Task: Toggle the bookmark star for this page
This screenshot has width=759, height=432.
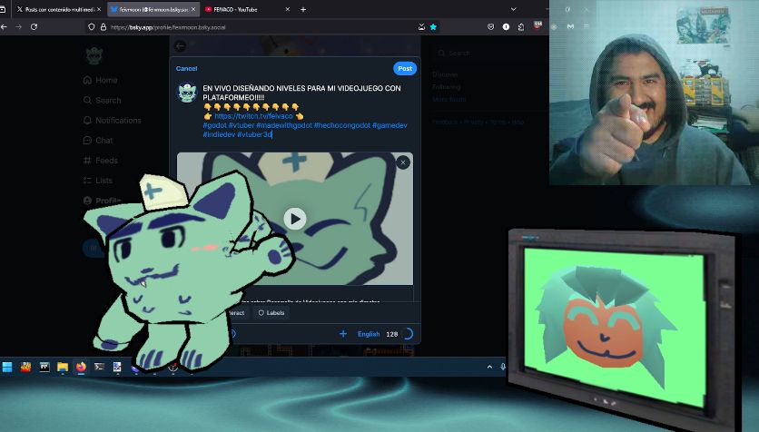Action: (x=433, y=27)
